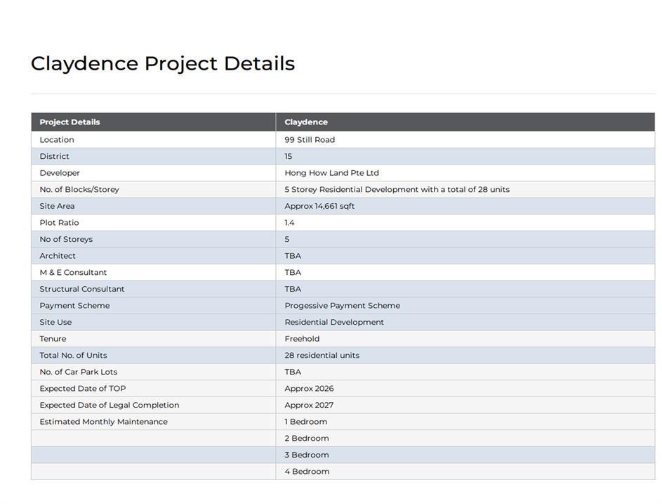Select the M & E Consultant label
This screenshot has width=662, height=504.
(x=73, y=273)
